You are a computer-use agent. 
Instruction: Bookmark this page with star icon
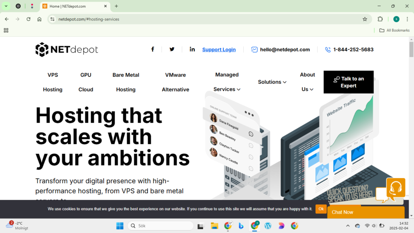365,19
